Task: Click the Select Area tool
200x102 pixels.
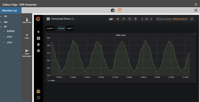Action: [x=27, y=21]
